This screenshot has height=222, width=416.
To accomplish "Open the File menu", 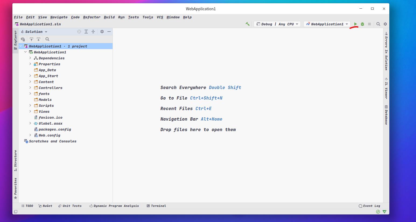I will 18,17.
